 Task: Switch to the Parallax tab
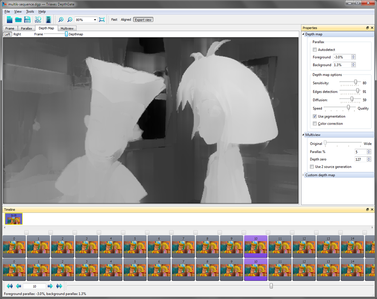point(26,28)
